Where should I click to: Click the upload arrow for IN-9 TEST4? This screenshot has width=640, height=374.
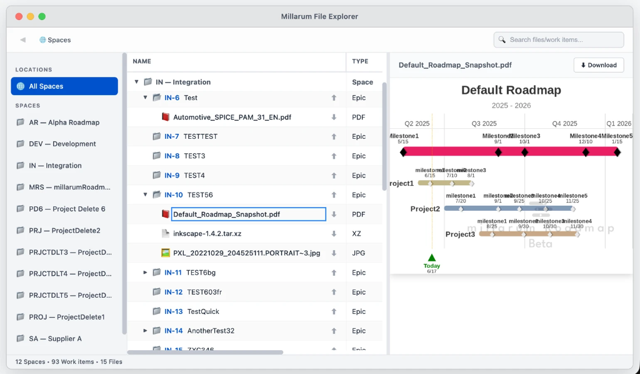click(x=334, y=176)
